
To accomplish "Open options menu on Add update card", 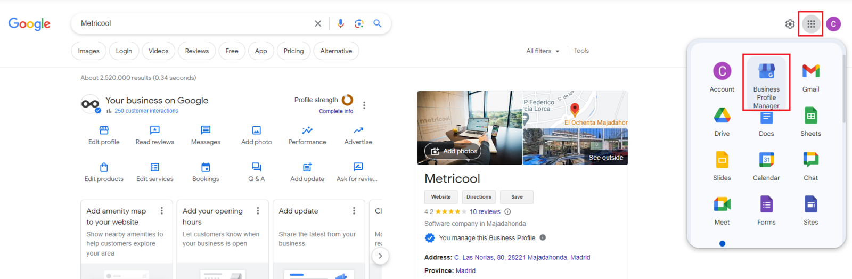I will 354,211.
